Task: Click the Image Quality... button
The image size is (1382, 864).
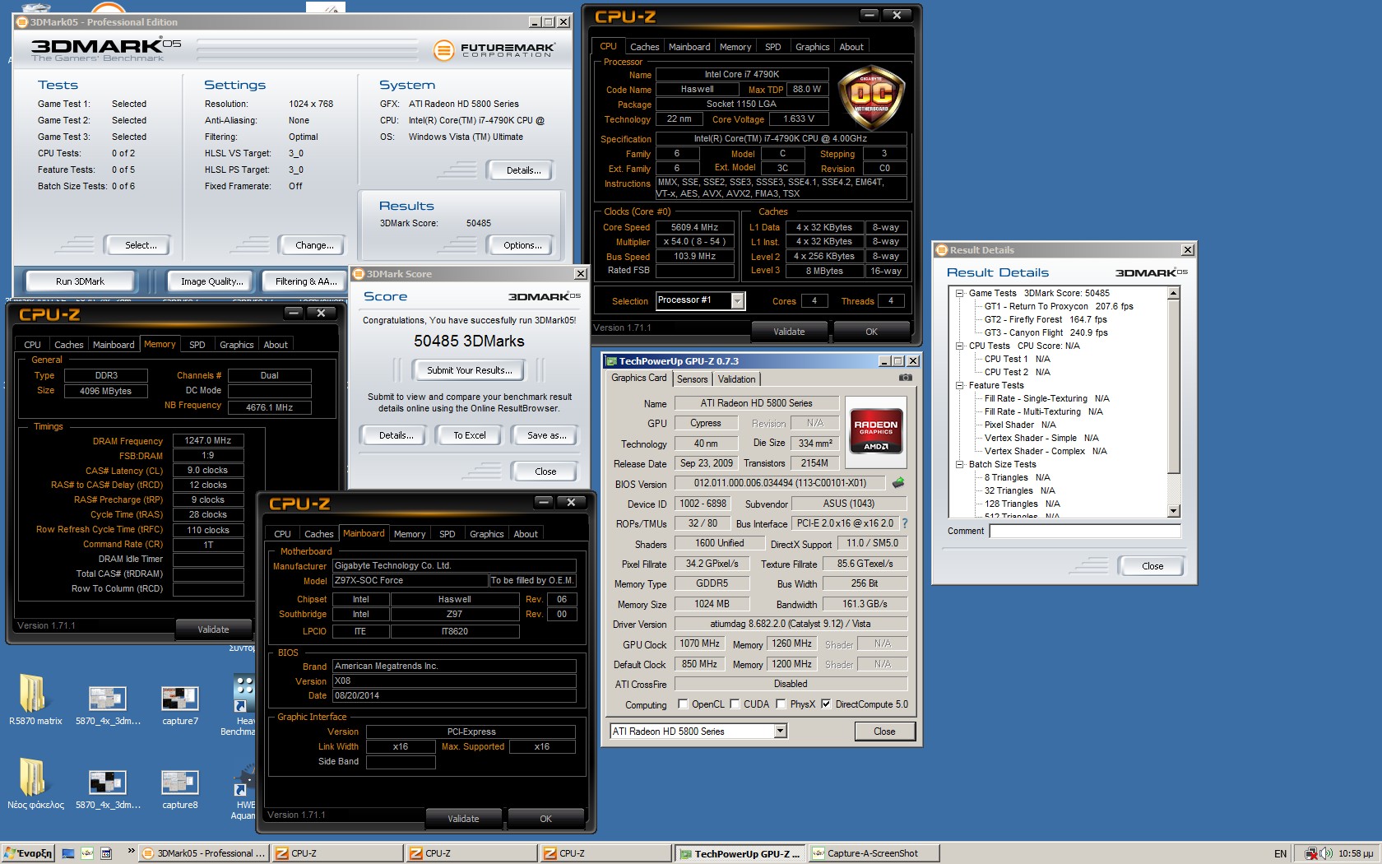Action: [x=211, y=281]
